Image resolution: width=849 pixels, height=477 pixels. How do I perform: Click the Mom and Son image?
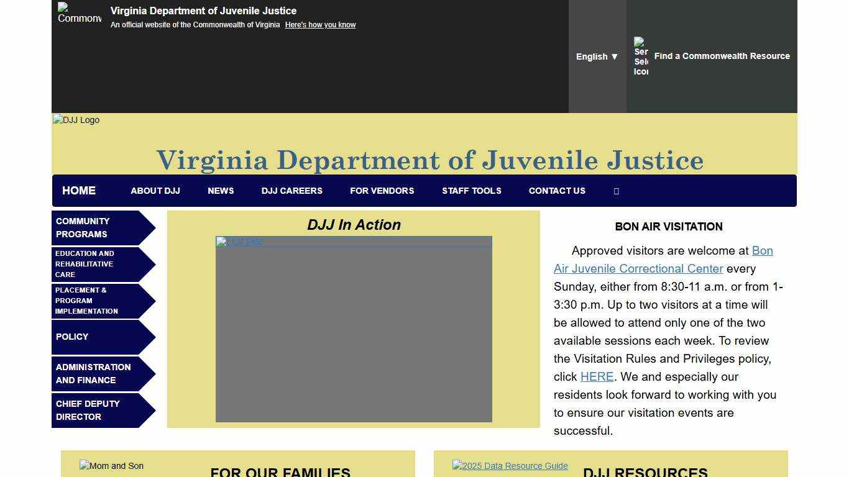111,466
